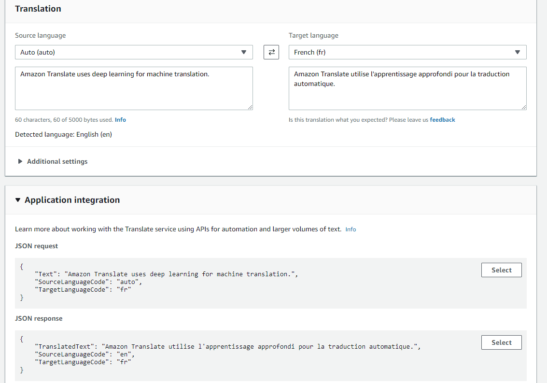Image resolution: width=547 pixels, height=383 pixels.
Task: Swap source and target languages
Action: [271, 52]
